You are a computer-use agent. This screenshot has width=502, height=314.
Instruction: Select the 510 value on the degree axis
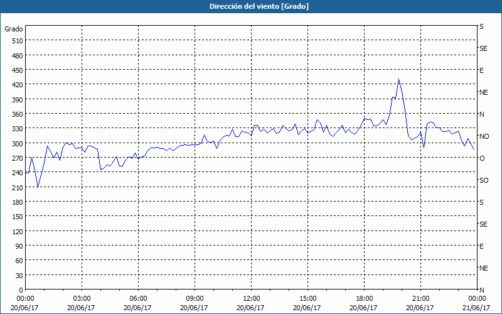coord(18,41)
